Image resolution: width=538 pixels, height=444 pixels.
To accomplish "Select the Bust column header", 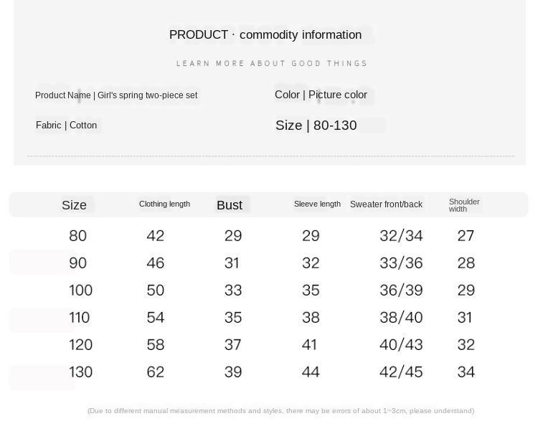I will coord(230,205).
